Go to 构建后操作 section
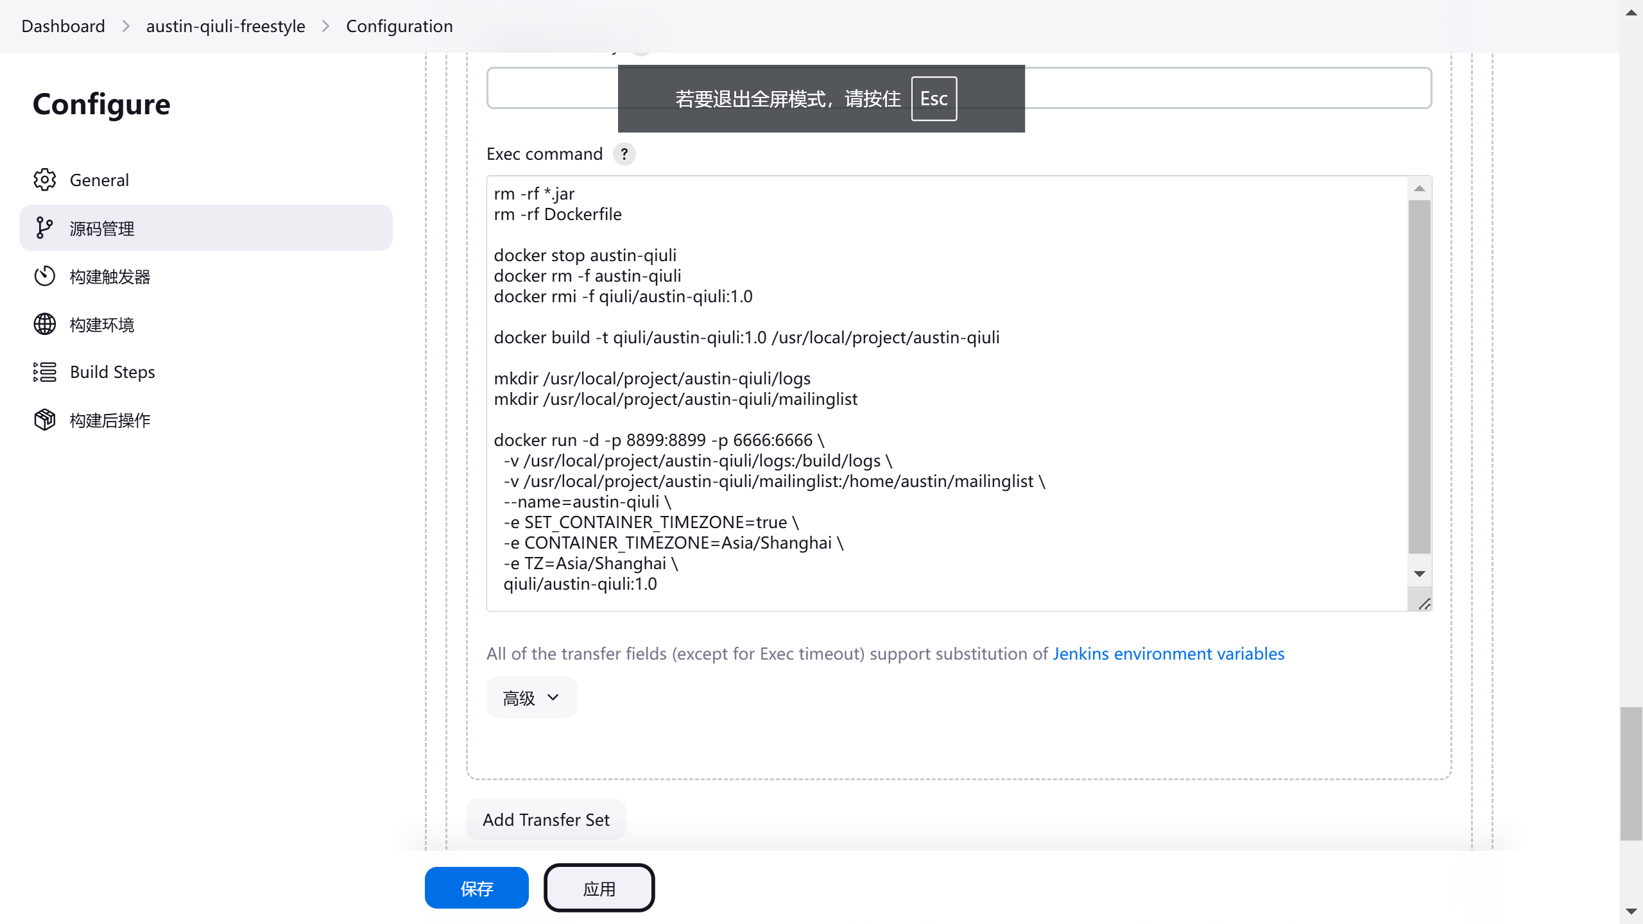Image resolution: width=1643 pixels, height=924 pixels. point(110,420)
